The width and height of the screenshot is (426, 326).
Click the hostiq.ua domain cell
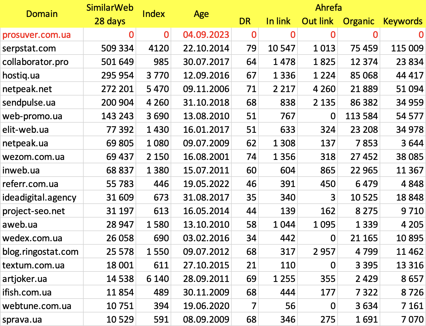[x=21, y=75]
